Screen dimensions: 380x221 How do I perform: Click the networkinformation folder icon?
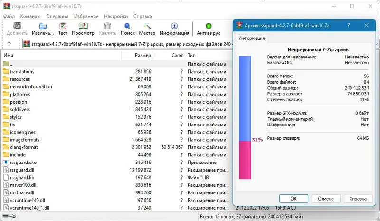6,86
